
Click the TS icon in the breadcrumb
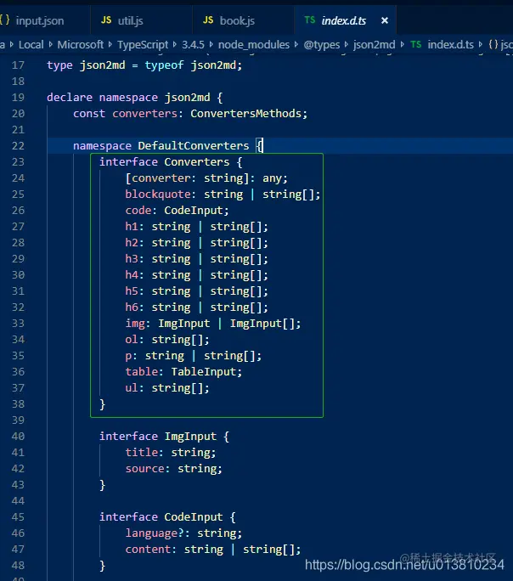click(x=416, y=45)
